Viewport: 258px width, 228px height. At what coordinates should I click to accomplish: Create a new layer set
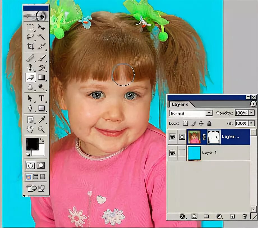click(x=206, y=216)
